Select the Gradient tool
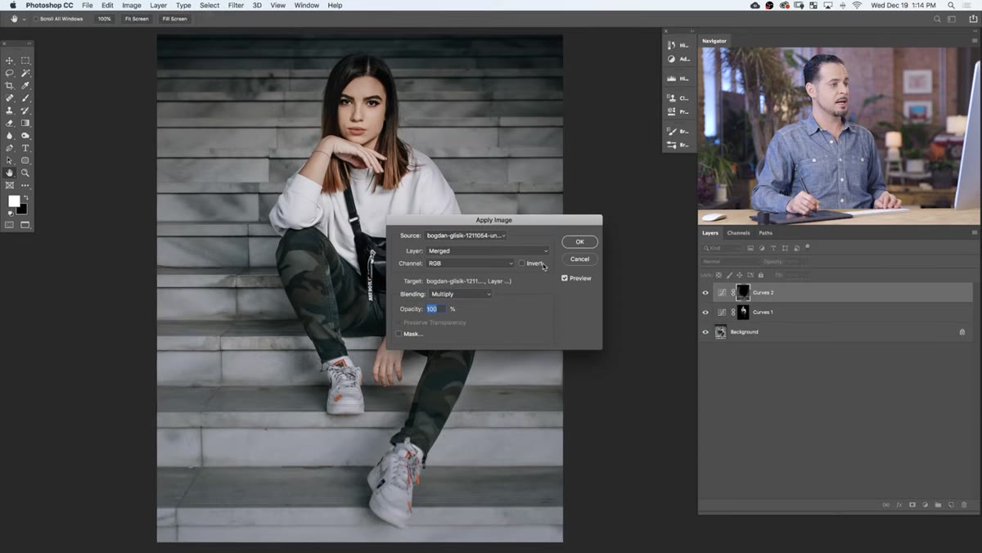Viewport: 982px width, 553px height. [x=25, y=123]
